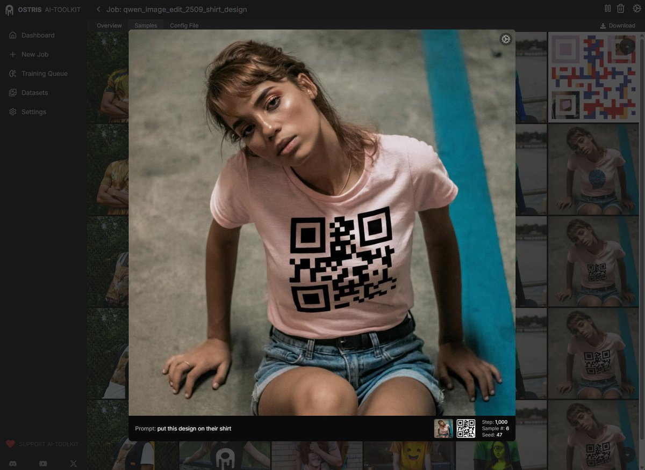Screen dimensions: 645x470
Task: Switch to the Overview tab
Action: [x=109, y=26]
